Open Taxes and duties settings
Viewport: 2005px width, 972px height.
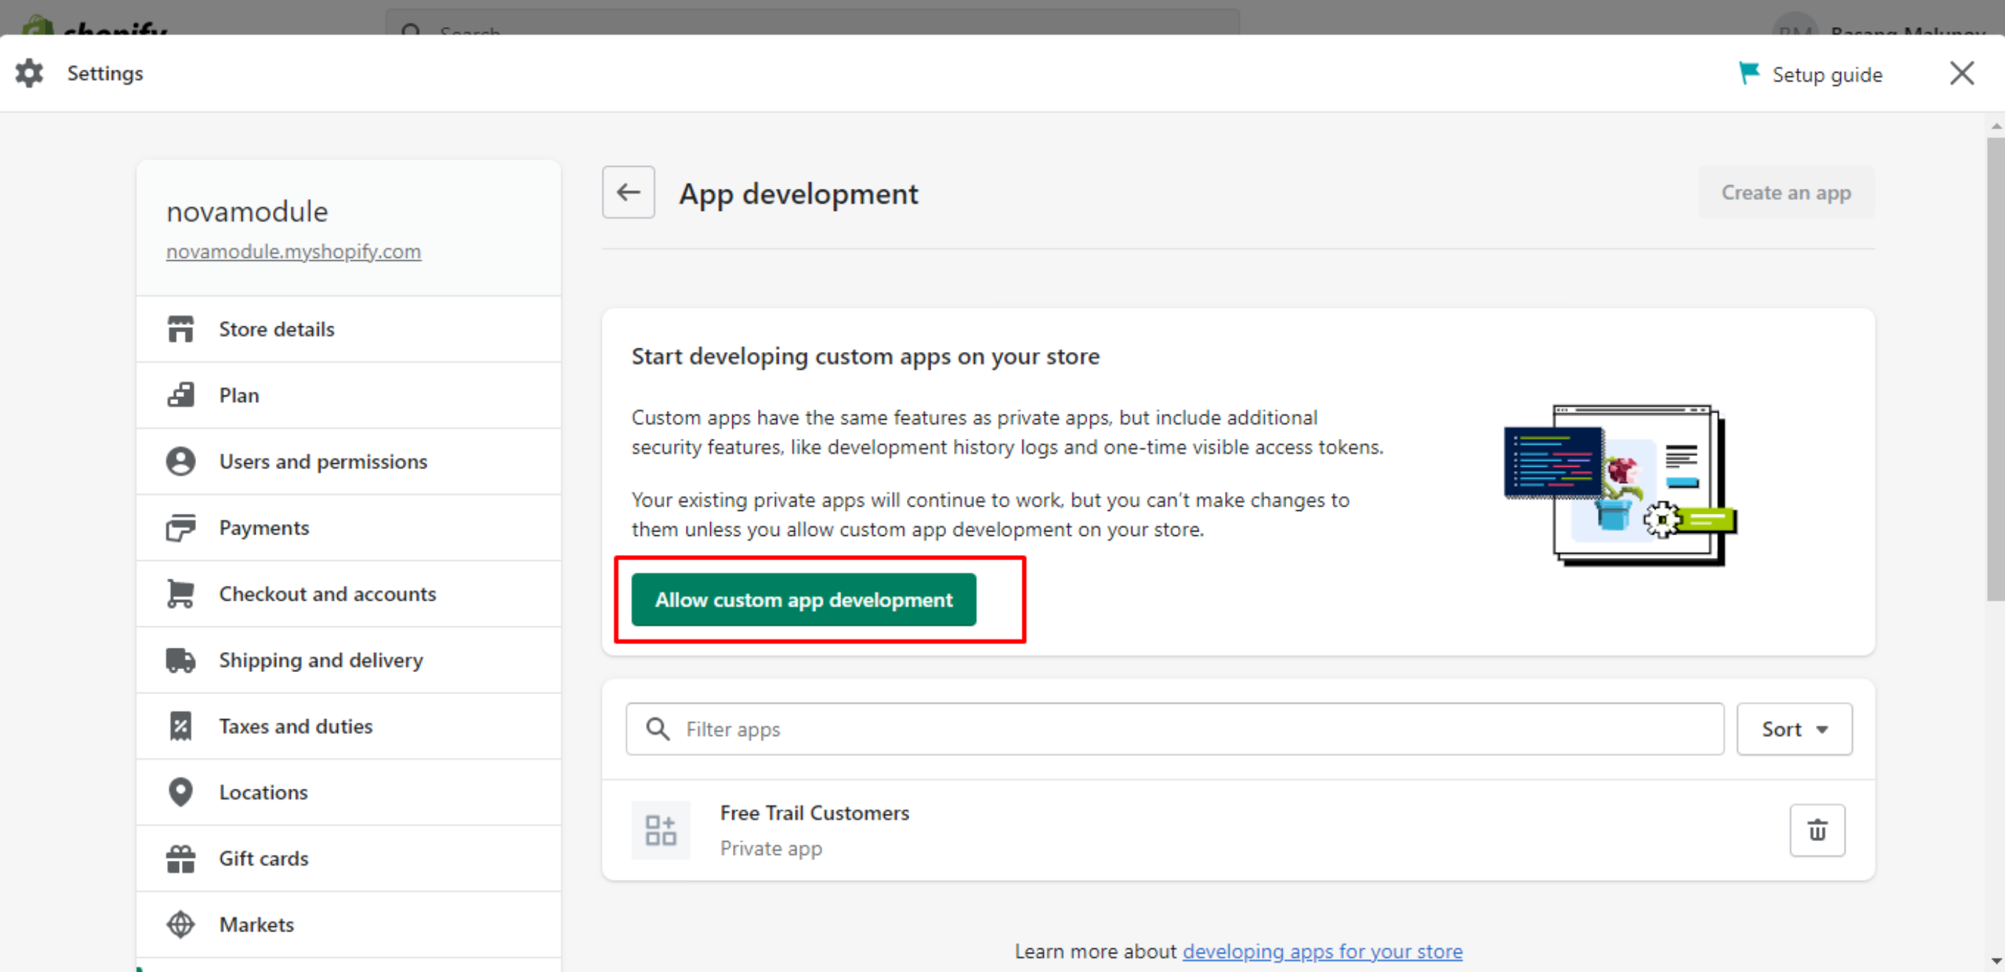[x=349, y=726]
